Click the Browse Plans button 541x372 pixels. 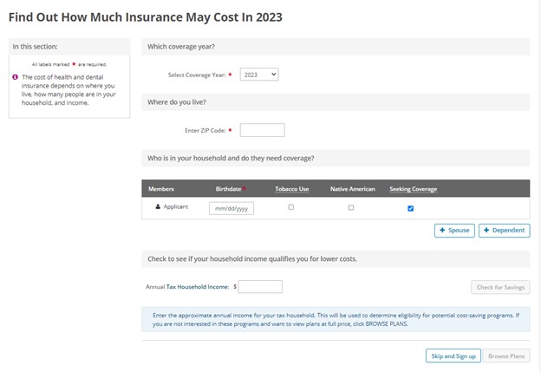506,356
